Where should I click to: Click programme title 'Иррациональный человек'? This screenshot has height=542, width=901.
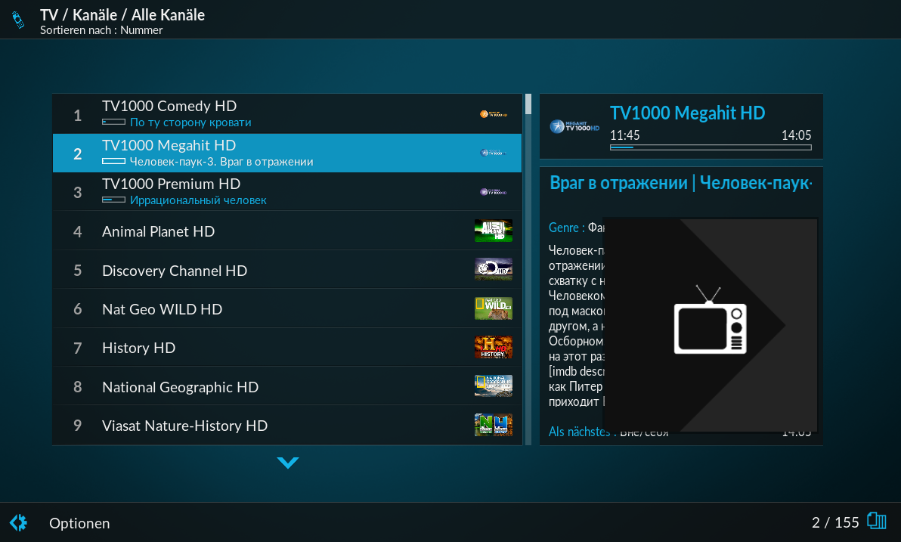[198, 200]
